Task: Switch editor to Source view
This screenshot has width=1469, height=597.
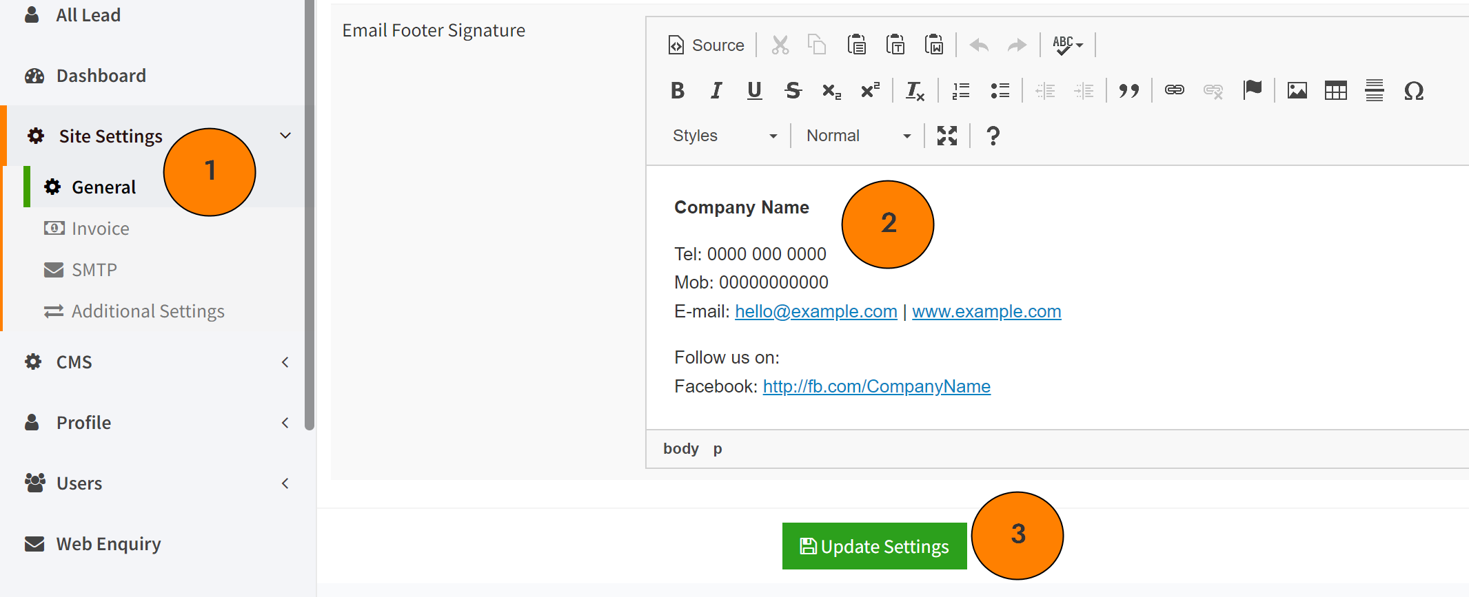Action: [x=706, y=45]
